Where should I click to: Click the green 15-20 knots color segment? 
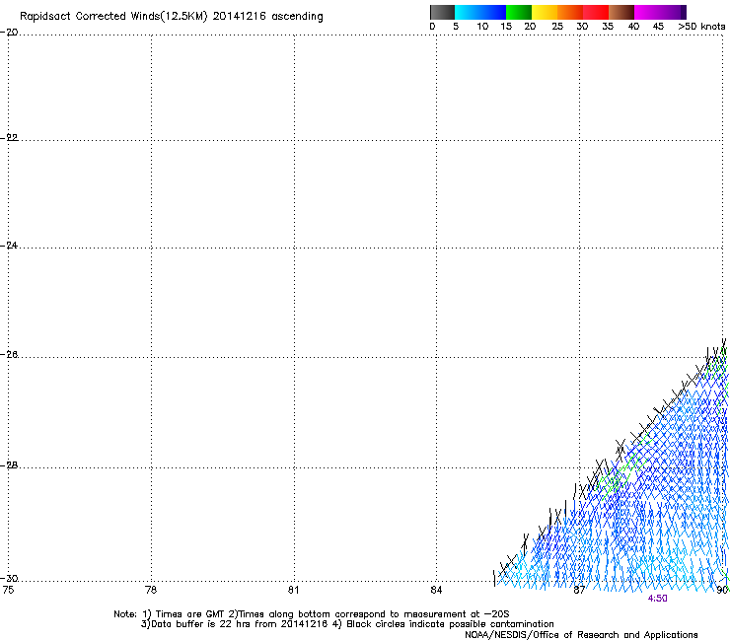click(519, 12)
